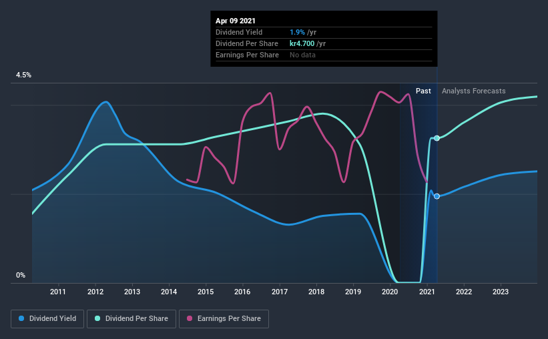
Task: Click the kr4.700 dividend per share value
Action: tap(302, 43)
